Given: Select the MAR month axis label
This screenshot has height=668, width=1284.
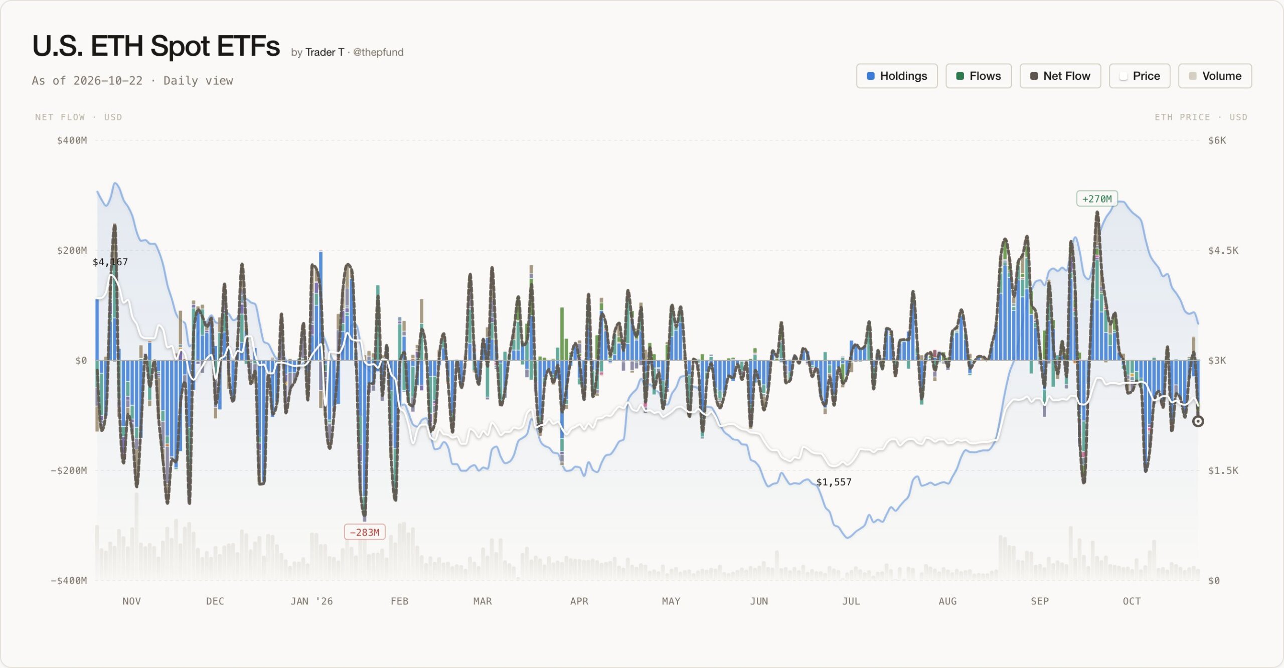Looking at the screenshot, I should coord(483,601).
